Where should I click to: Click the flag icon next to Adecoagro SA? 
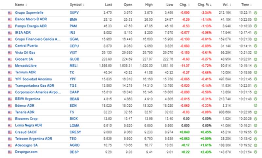pos(10,145)
